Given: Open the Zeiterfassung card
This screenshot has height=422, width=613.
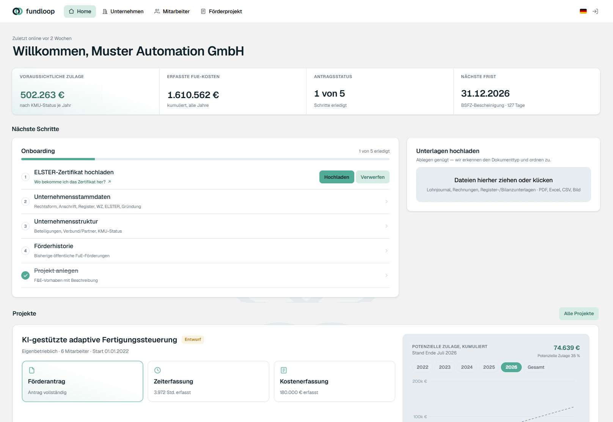Looking at the screenshot, I should (x=208, y=381).
